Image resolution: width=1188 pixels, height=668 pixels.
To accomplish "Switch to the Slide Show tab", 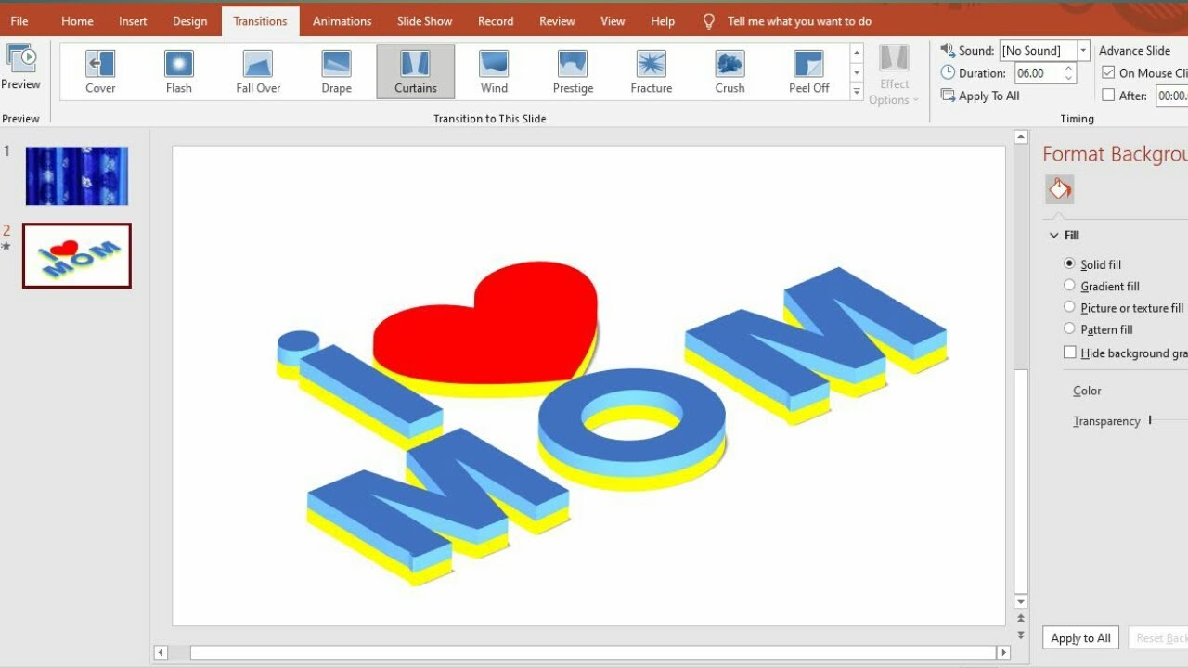I will (x=424, y=21).
